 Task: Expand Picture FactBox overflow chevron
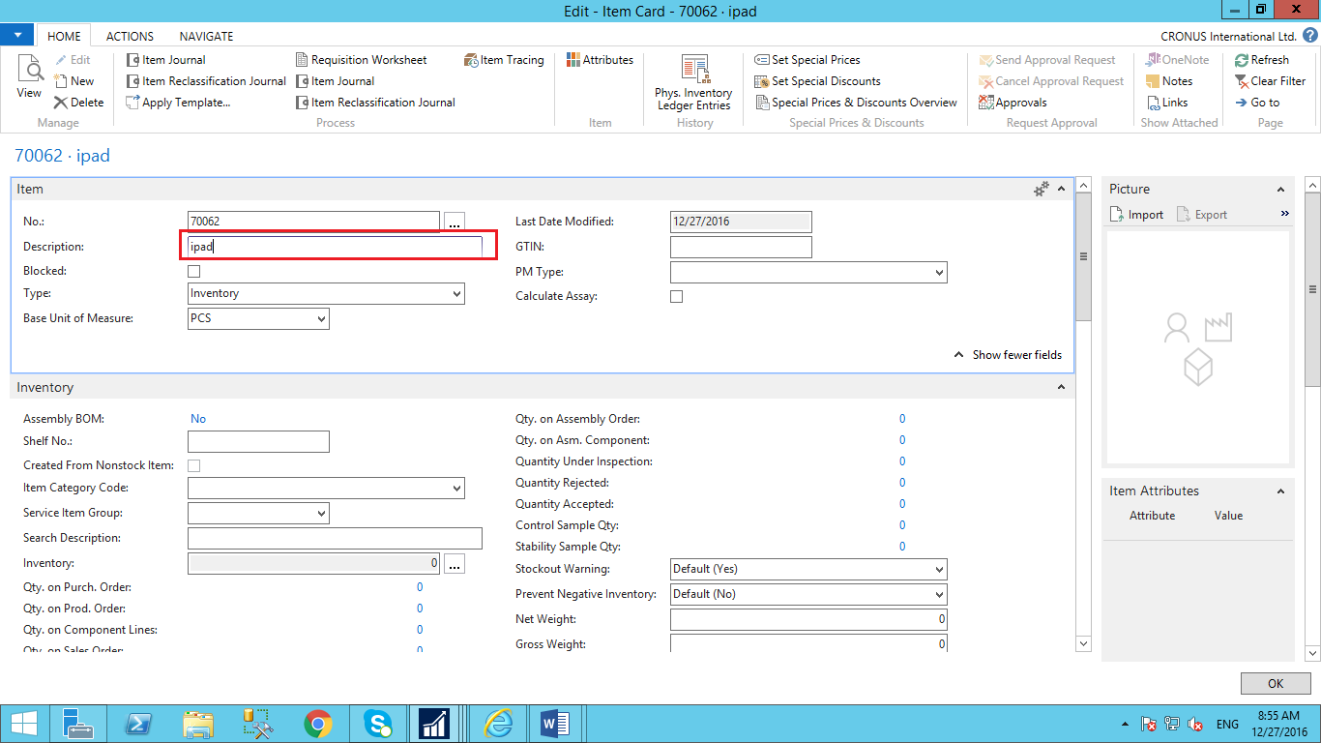pyautogui.click(x=1285, y=214)
